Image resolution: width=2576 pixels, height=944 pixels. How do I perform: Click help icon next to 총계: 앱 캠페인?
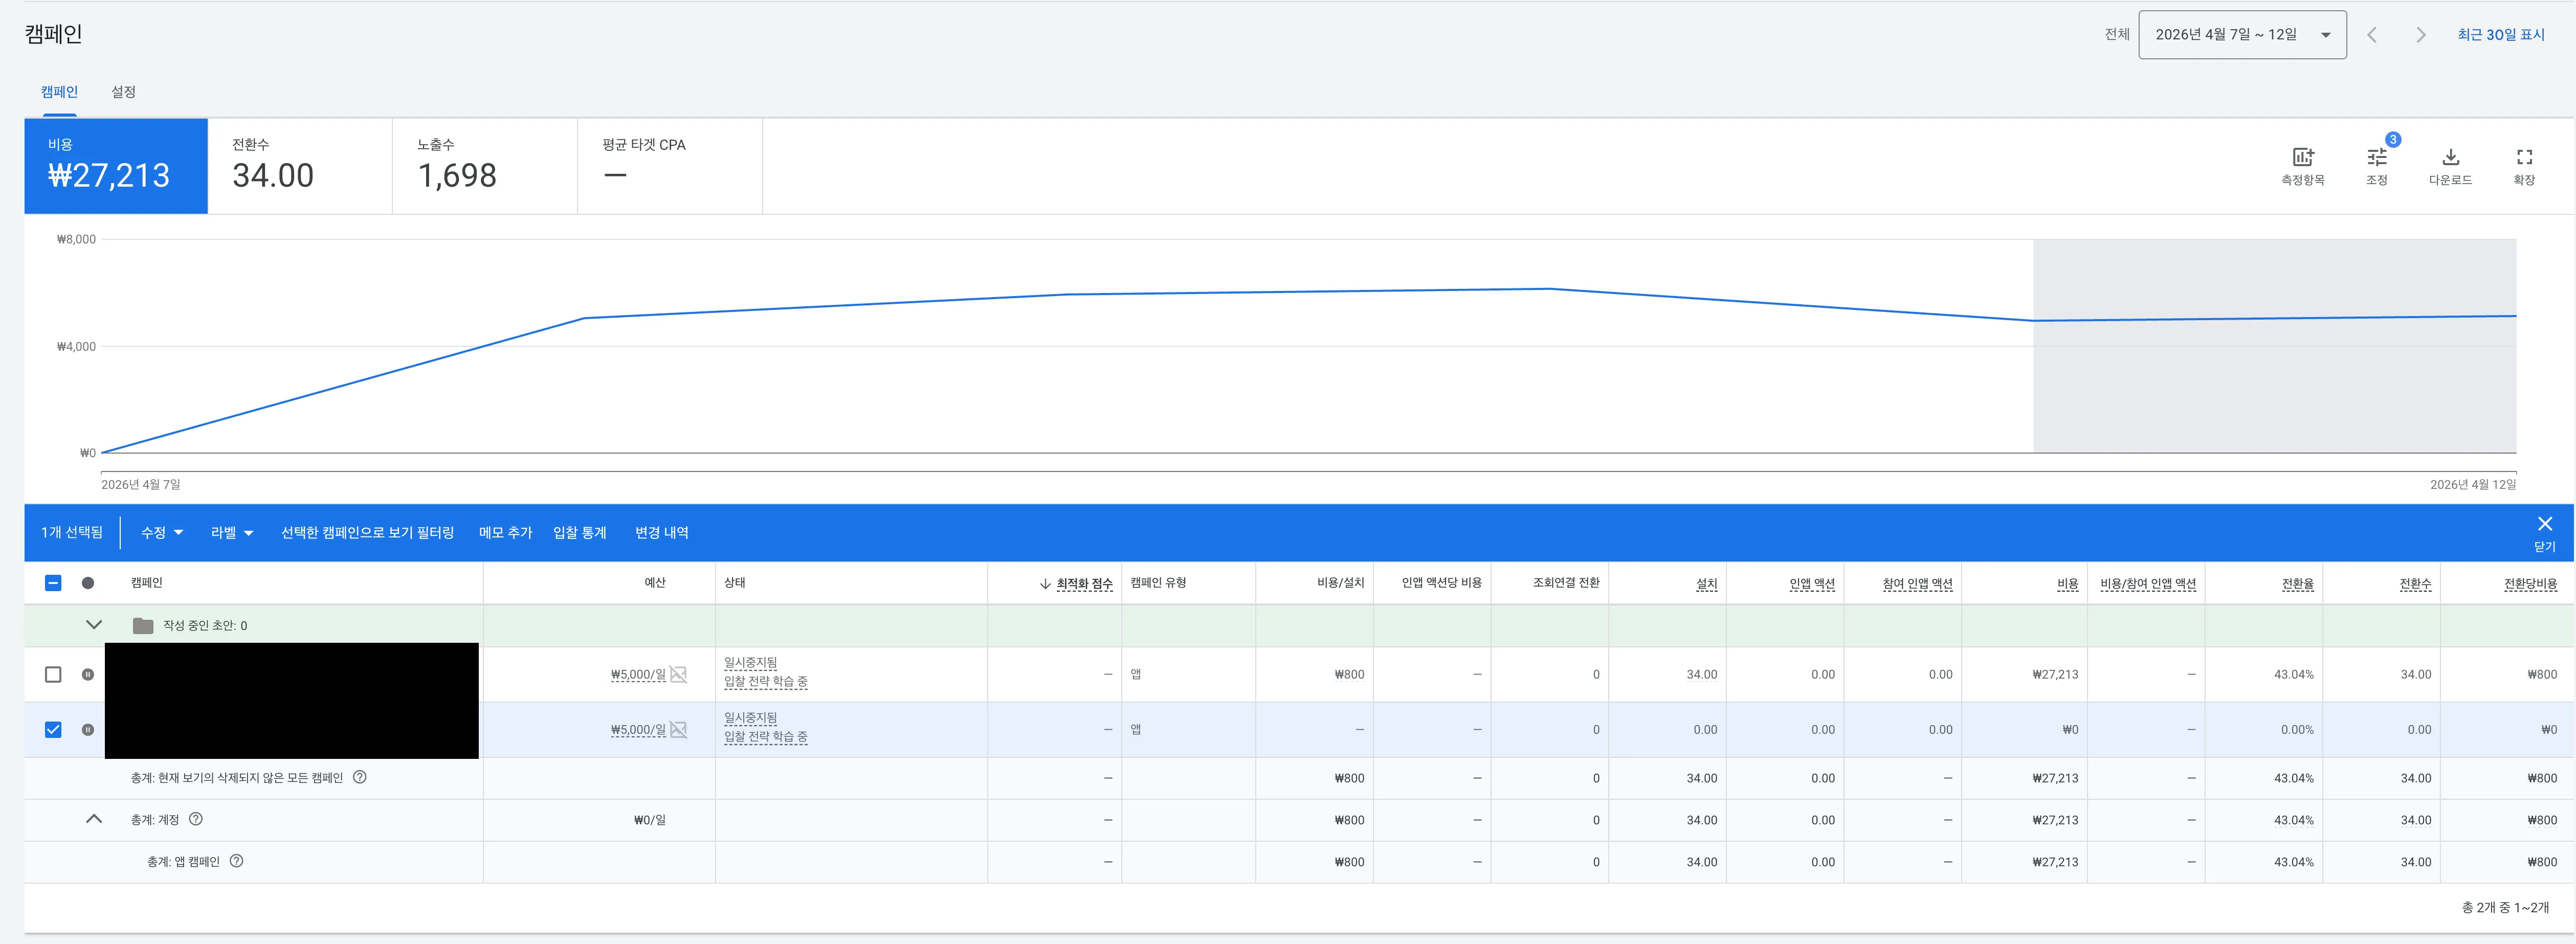click(x=237, y=861)
